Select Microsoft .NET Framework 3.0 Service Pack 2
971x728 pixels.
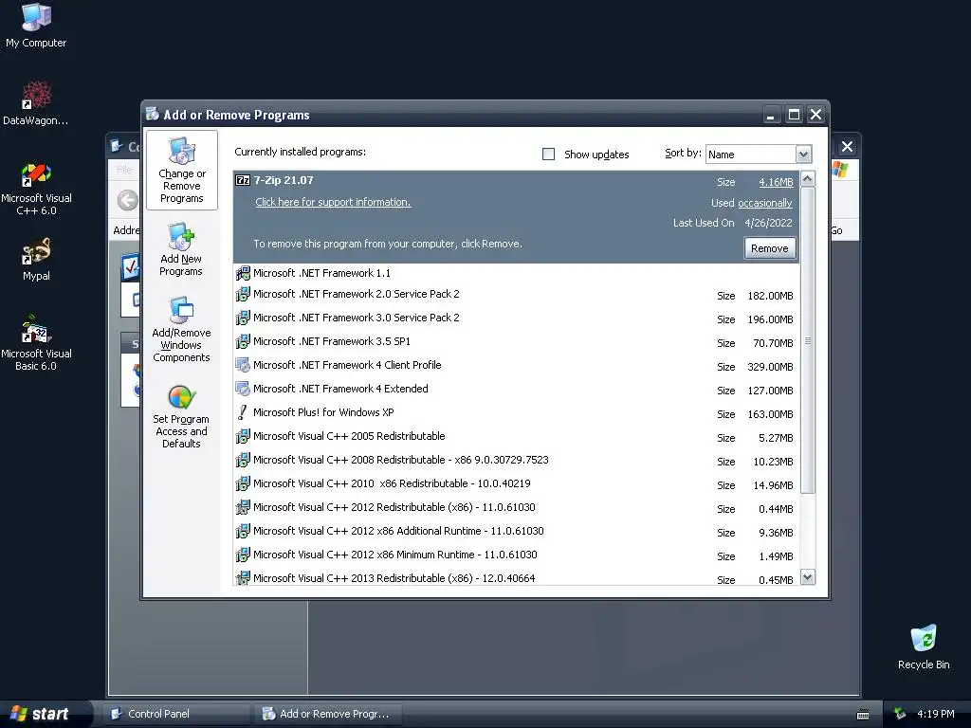coord(517,318)
